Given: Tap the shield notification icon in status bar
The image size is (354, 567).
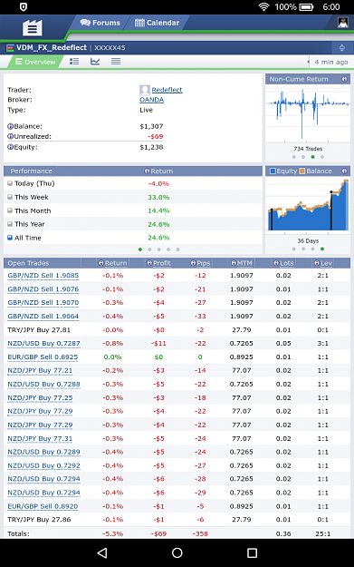Looking at the screenshot, I should [24, 7].
